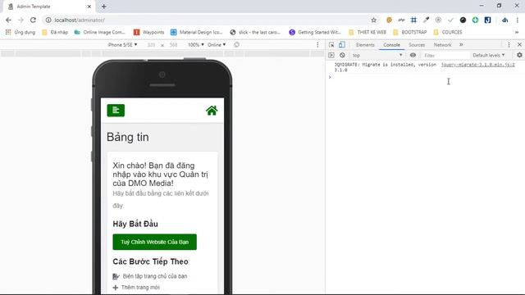Open COURCES bookmark folder
Viewport: 525px width, 295px height.
[x=448, y=32]
